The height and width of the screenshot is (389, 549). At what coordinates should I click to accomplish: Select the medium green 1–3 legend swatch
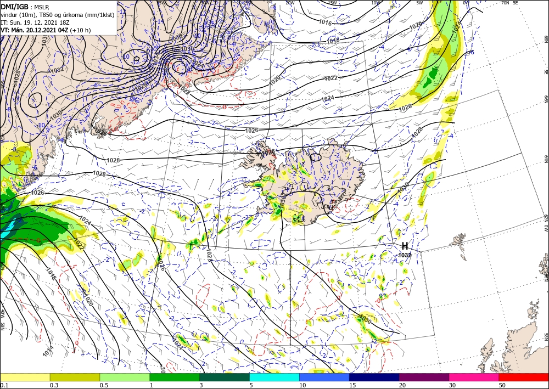175,377
